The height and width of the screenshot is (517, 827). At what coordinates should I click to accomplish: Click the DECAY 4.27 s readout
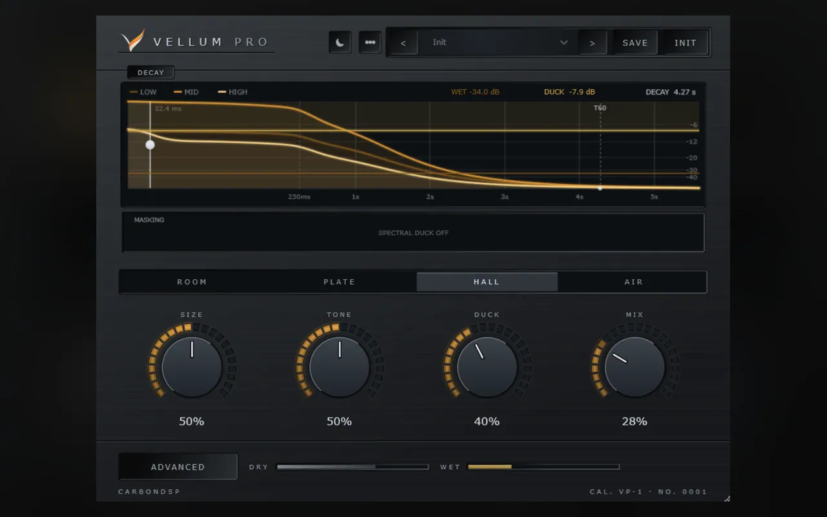[671, 92]
